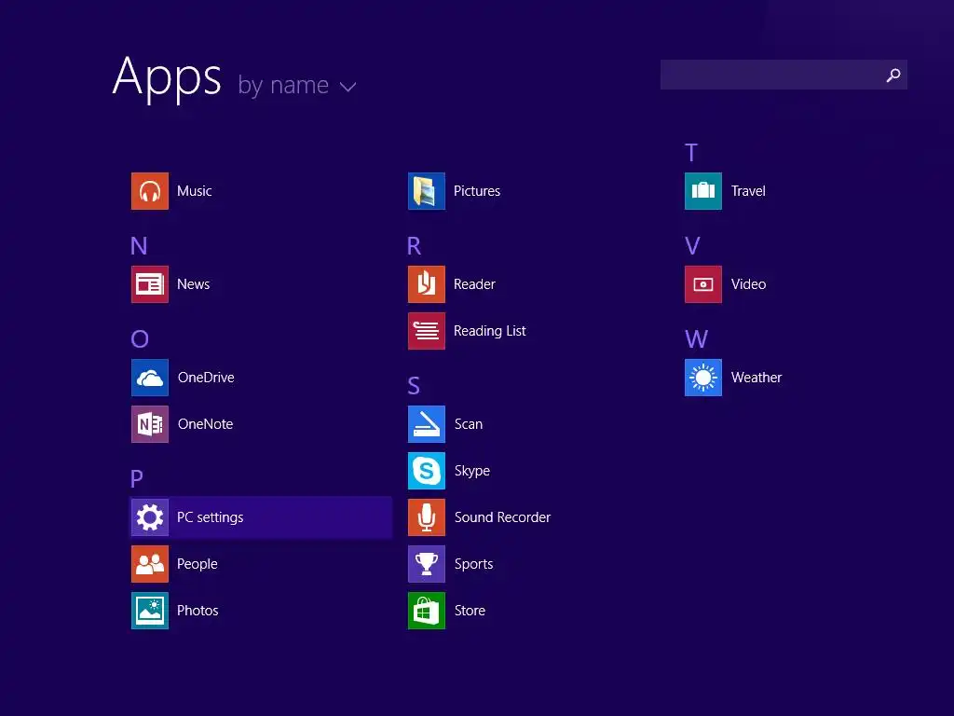Screen dimensions: 954x716
Task: Click the 'Apps' page title
Action: [x=168, y=78]
